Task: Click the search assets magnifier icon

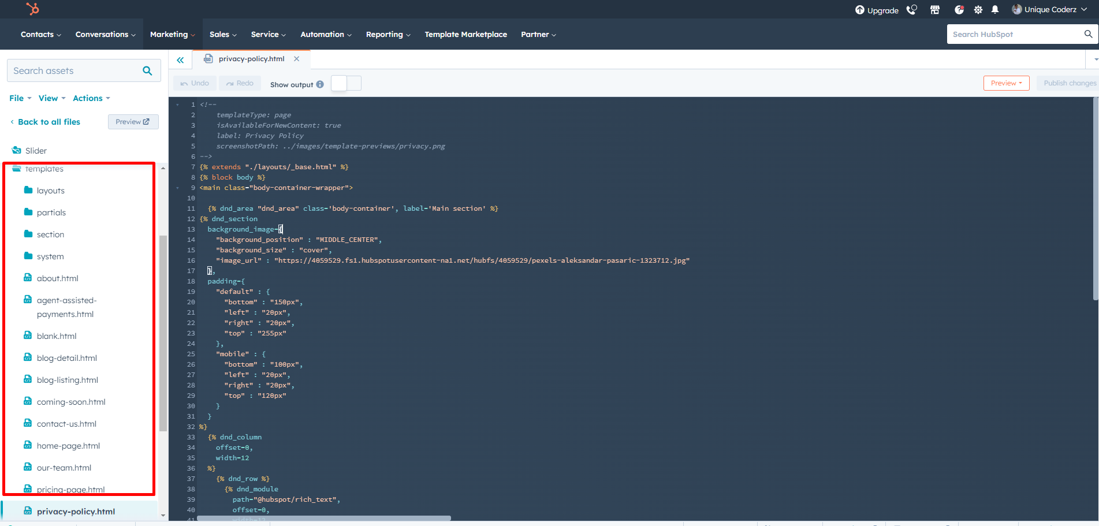Action: tap(147, 71)
